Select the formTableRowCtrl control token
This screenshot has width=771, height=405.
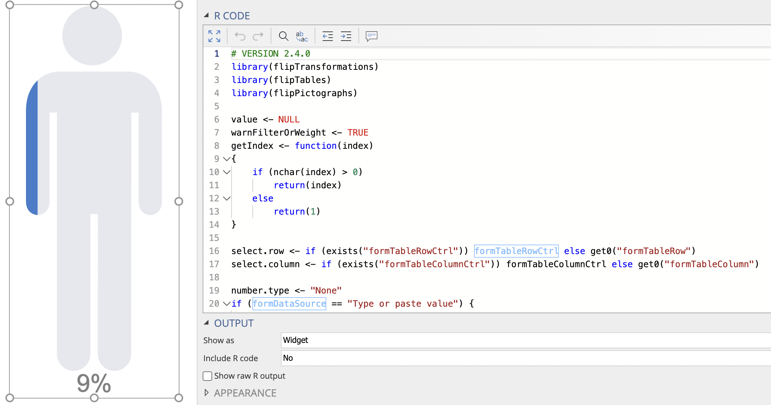point(516,251)
